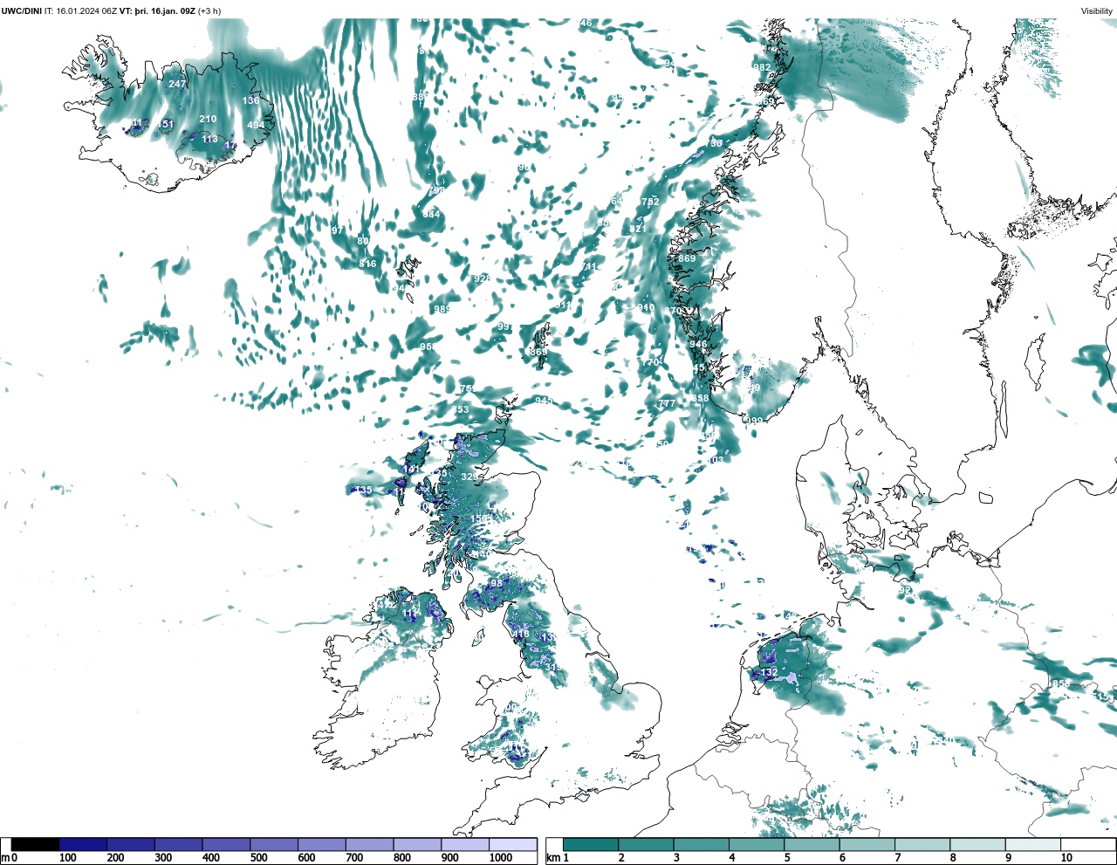
Task: Click the "999" value over southern Norway
Action: pos(754,421)
